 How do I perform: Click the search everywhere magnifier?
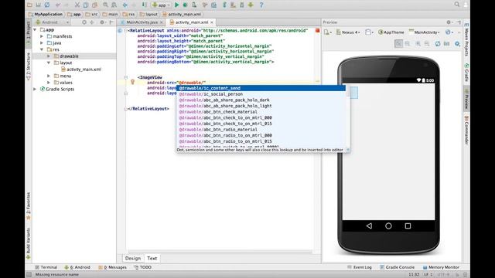457,5
